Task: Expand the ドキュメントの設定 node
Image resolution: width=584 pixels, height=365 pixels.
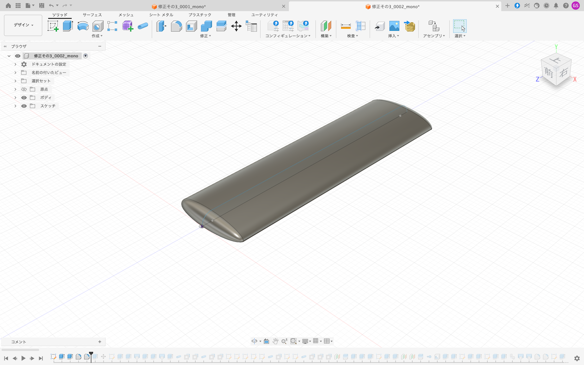Action: 15,64
